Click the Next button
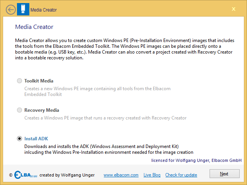This screenshot has height=185, width=247. point(225,174)
